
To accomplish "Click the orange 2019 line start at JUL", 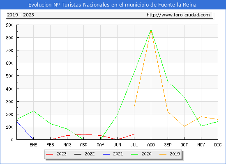I will click(134, 107).
